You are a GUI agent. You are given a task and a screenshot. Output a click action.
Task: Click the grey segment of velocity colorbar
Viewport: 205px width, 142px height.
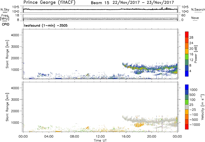[187, 107]
